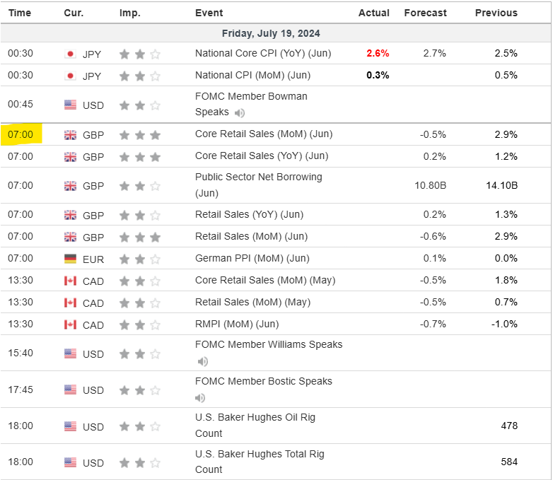
Task: Click the highlighted 07:00 time cell
Action: (20, 134)
